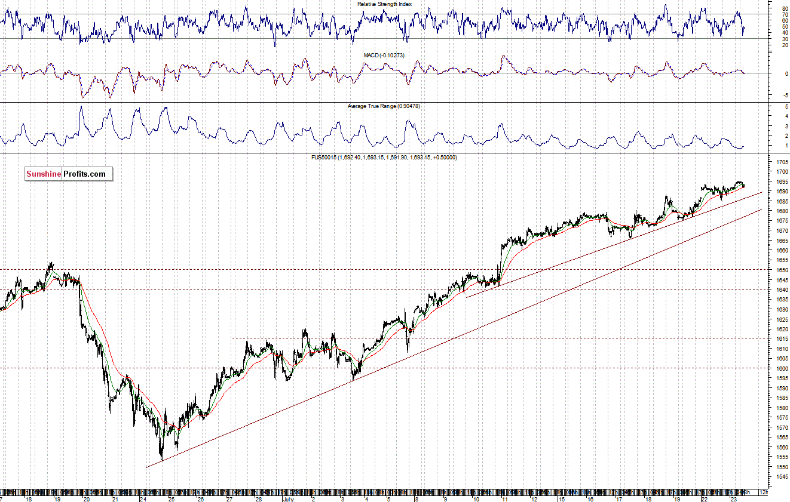Click the 8 date axis label
790x502 pixels.
point(417,499)
